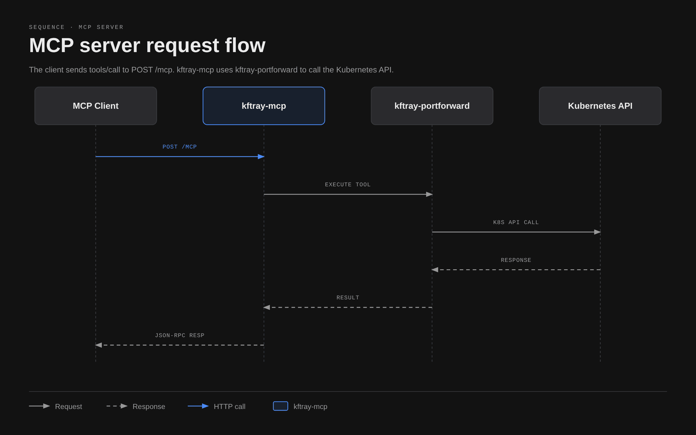Image resolution: width=696 pixels, height=435 pixels.
Task: Click the arrowhead of RESPONSE dashed arrow
Action: pyautogui.click(x=435, y=270)
